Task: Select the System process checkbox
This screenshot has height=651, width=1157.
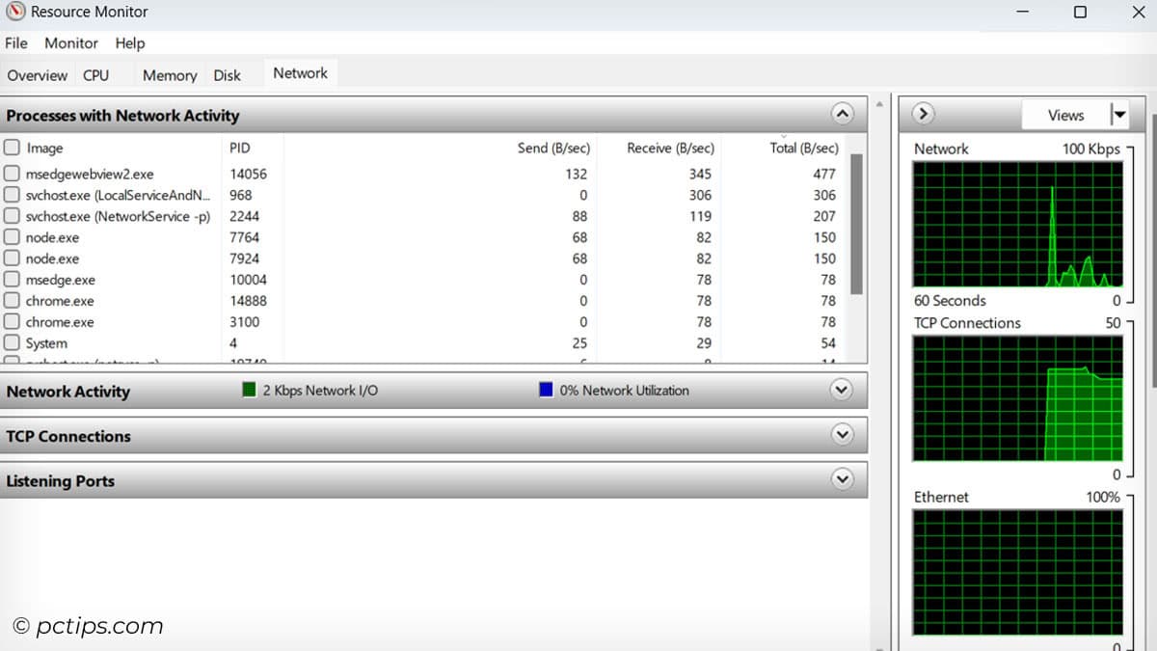Action: point(12,343)
